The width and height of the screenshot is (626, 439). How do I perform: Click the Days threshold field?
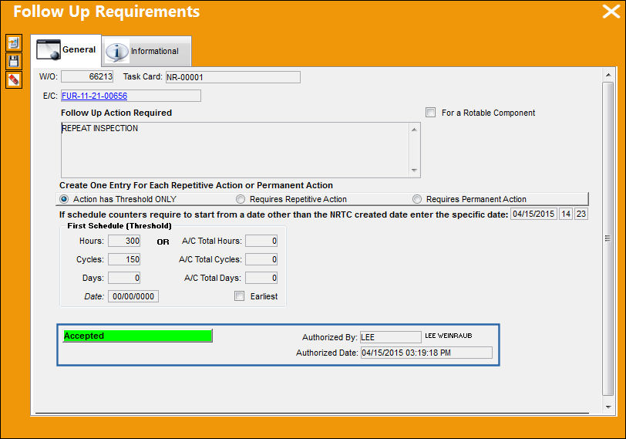click(x=124, y=278)
